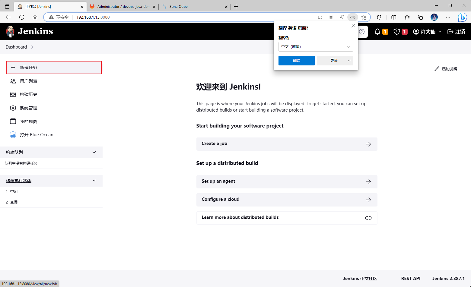
Task: Open 我的视图 in the sidebar
Action: tap(54, 121)
